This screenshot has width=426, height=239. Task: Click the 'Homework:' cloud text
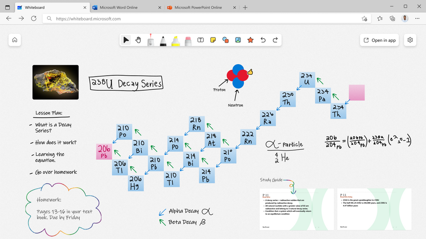coord(49,200)
